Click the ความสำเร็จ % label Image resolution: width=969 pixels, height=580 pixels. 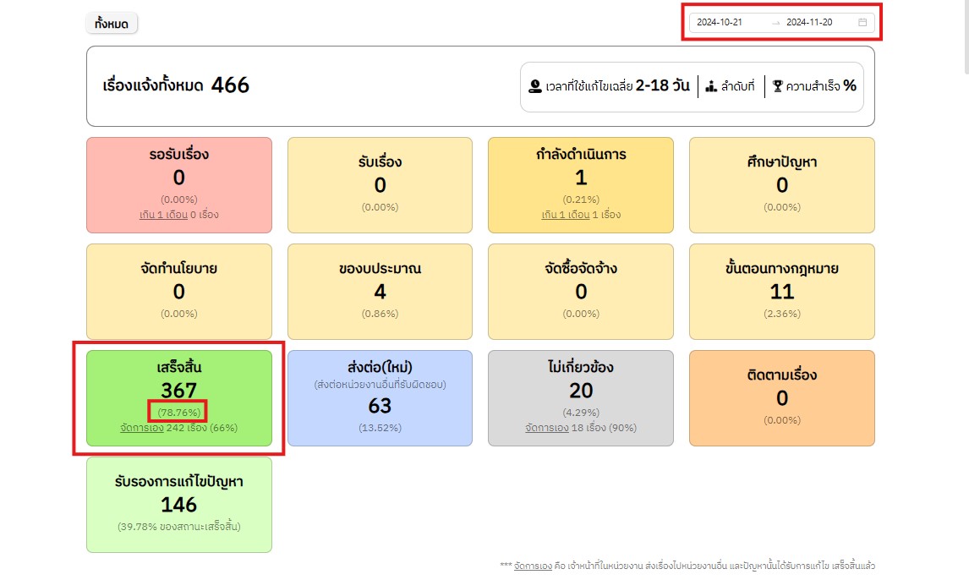tap(821, 86)
